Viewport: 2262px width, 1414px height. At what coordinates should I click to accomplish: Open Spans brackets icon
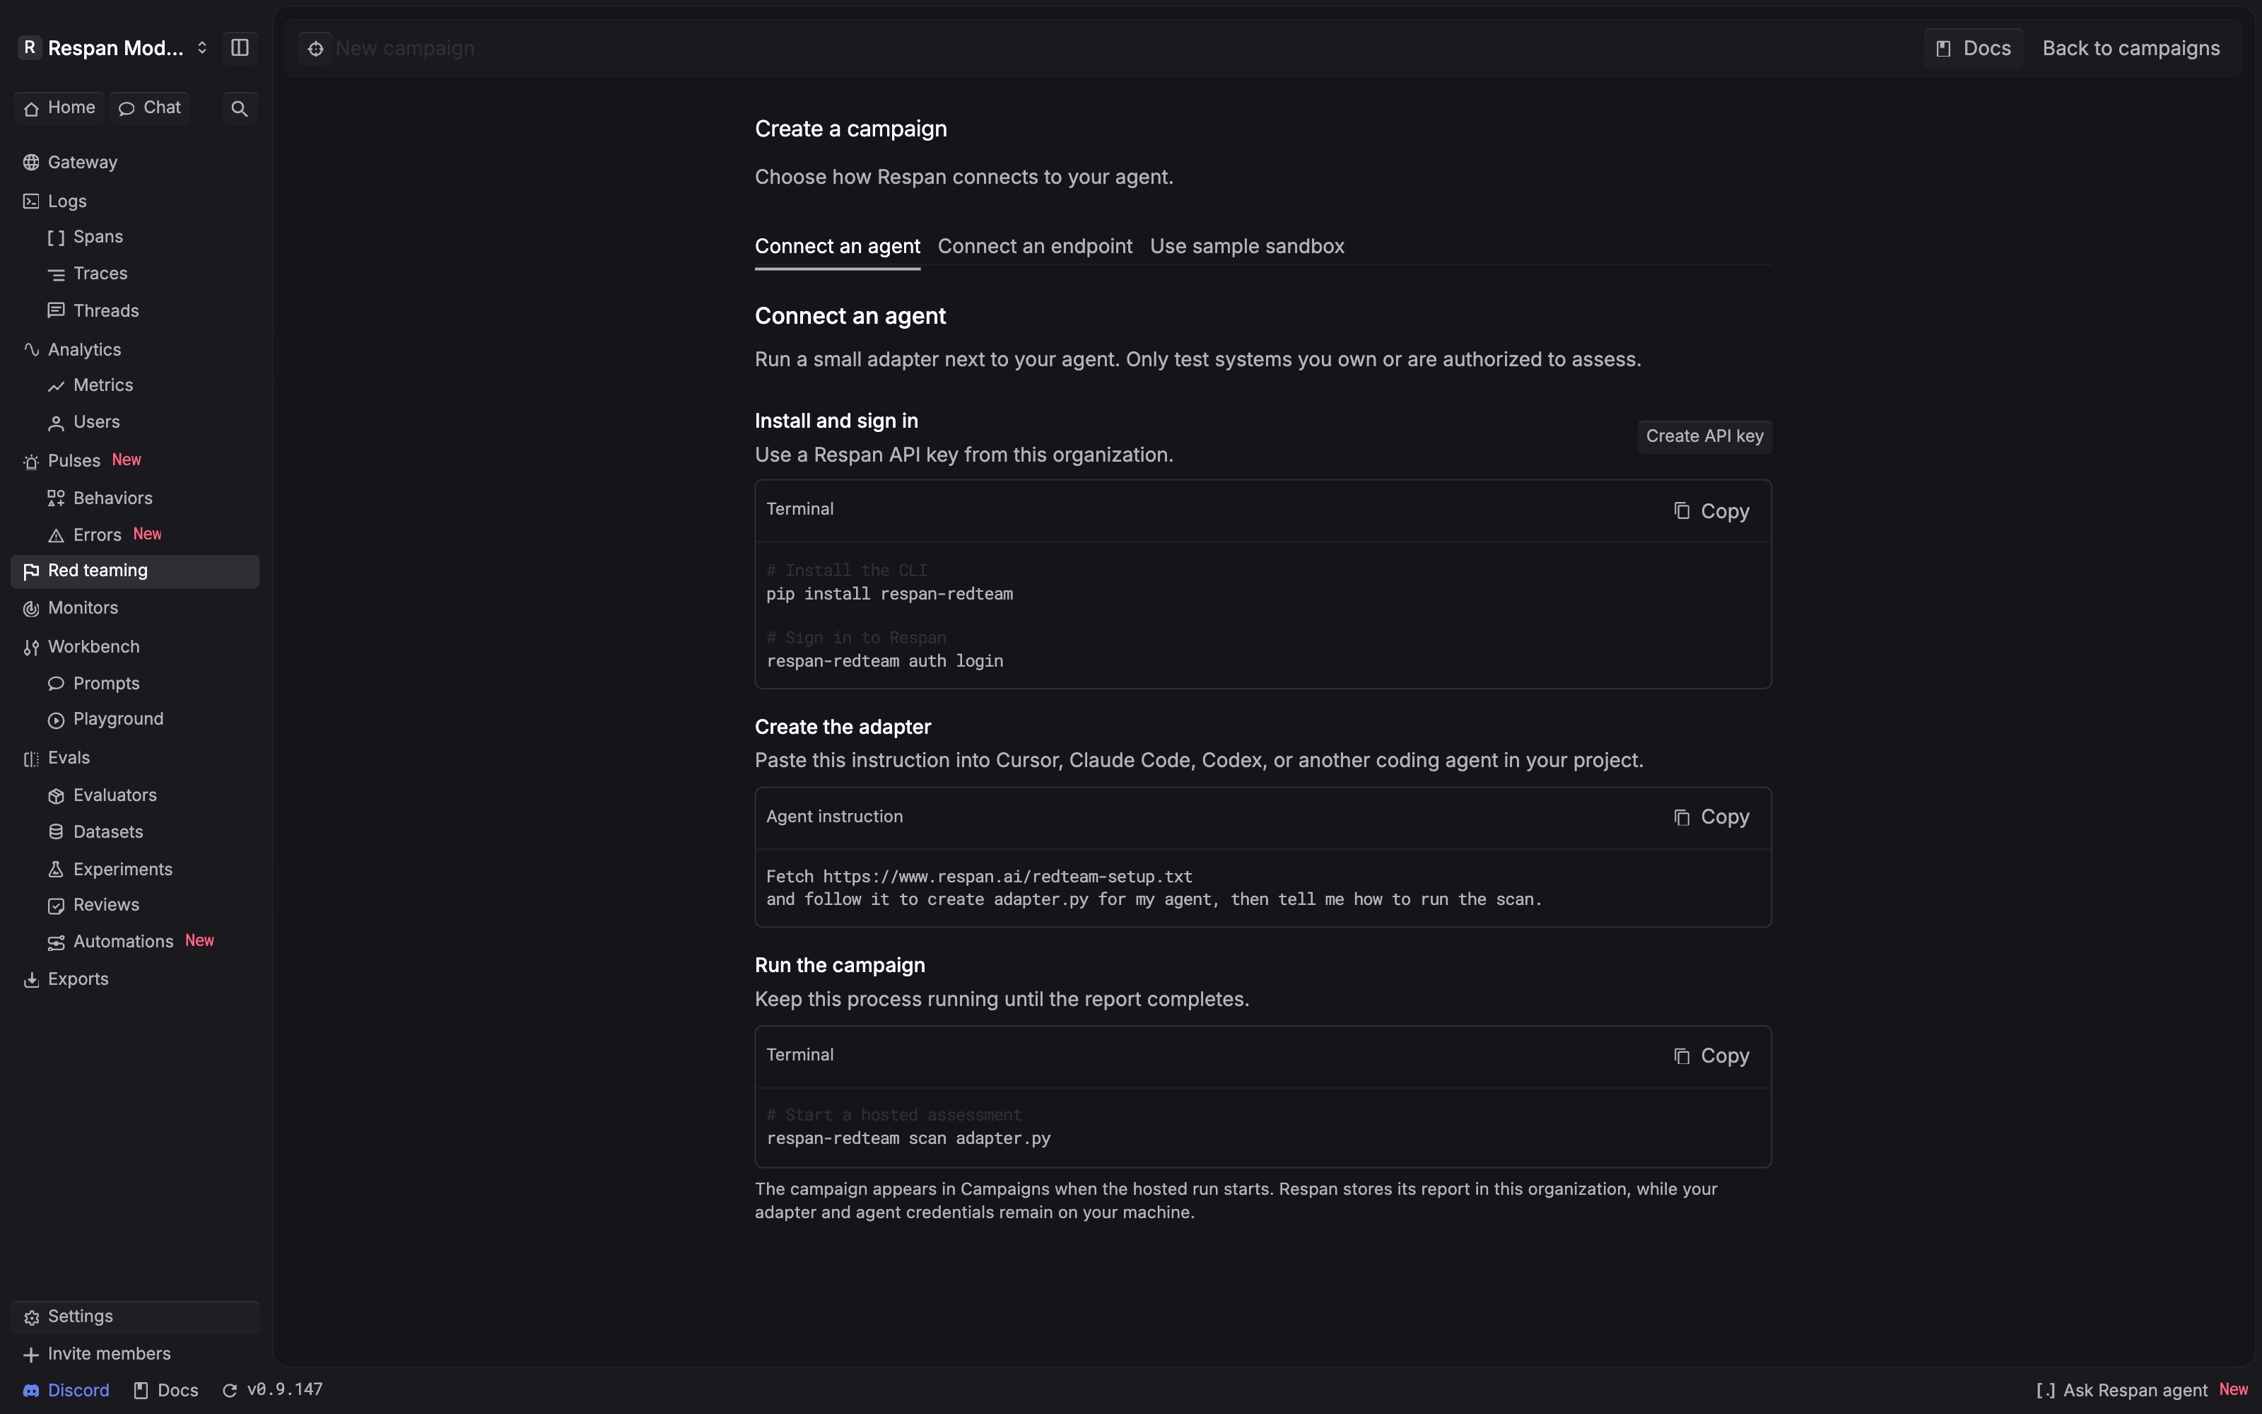tap(56, 238)
